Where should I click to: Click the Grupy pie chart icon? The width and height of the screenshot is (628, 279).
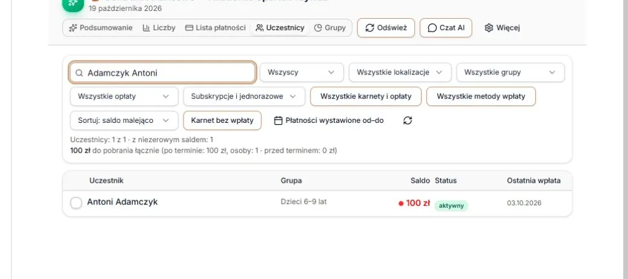[318, 28]
